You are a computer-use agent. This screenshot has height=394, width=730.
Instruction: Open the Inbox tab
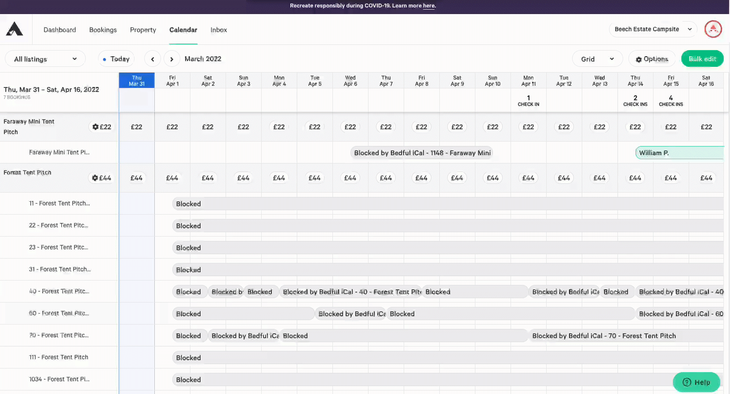(219, 30)
